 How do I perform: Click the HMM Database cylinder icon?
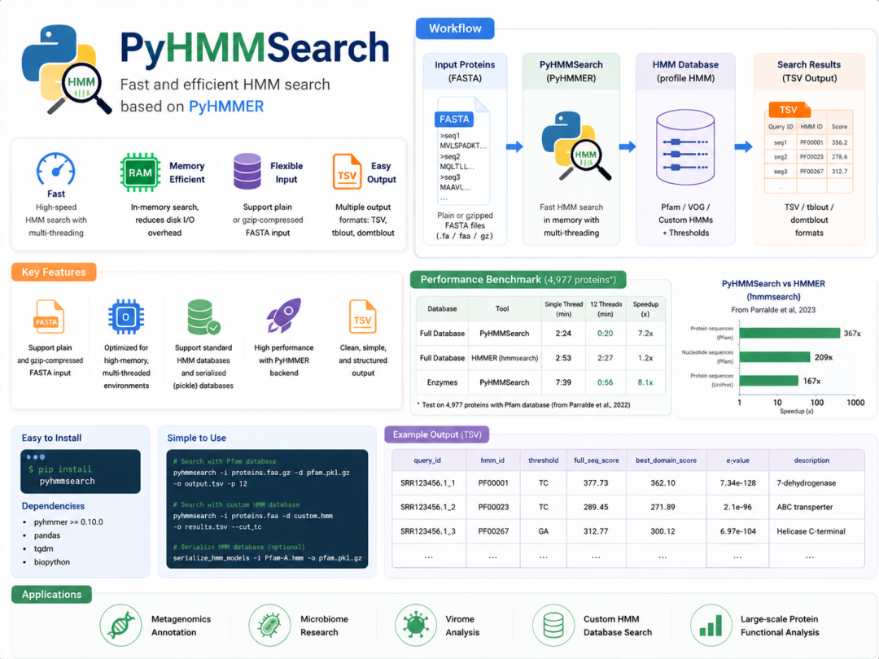[685, 146]
